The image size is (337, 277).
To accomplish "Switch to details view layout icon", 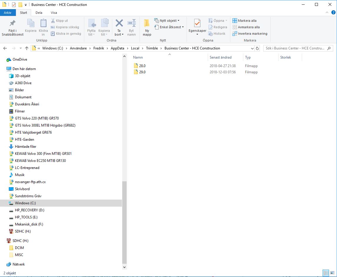I will (x=326, y=273).
